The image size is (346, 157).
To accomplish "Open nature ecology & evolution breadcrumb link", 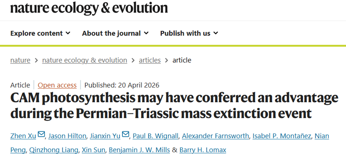I will tap(85, 60).
